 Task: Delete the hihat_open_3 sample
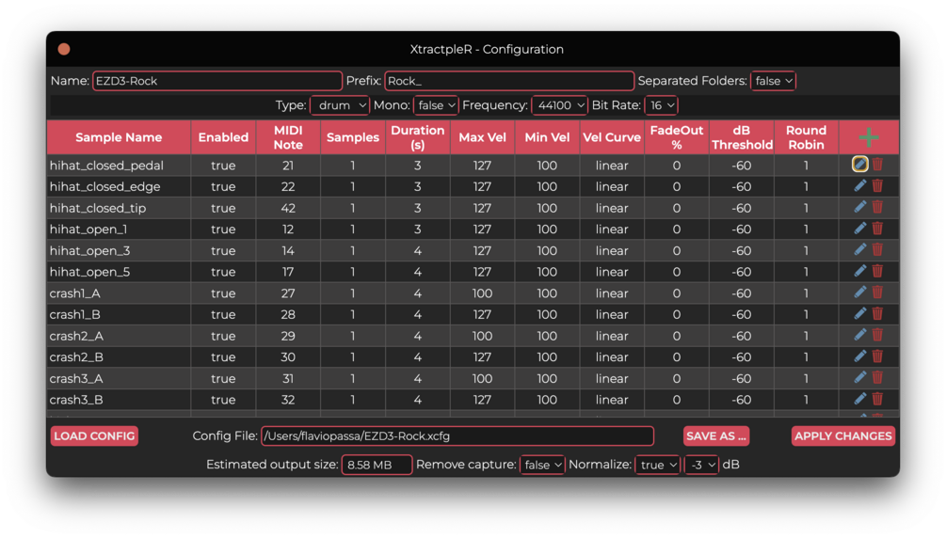[x=878, y=249]
